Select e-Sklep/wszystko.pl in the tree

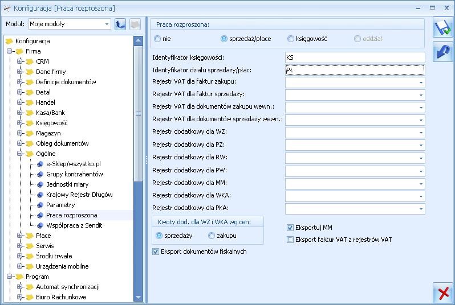pyautogui.click(x=69, y=164)
